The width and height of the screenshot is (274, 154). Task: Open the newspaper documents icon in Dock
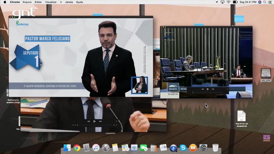pos(163,148)
